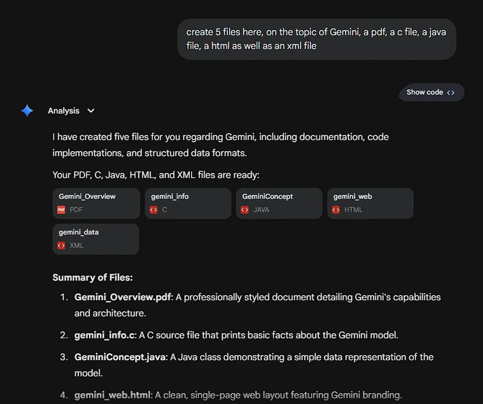483x404 pixels.
Task: Click the C file icon on gemini_info card
Action: [152, 210]
